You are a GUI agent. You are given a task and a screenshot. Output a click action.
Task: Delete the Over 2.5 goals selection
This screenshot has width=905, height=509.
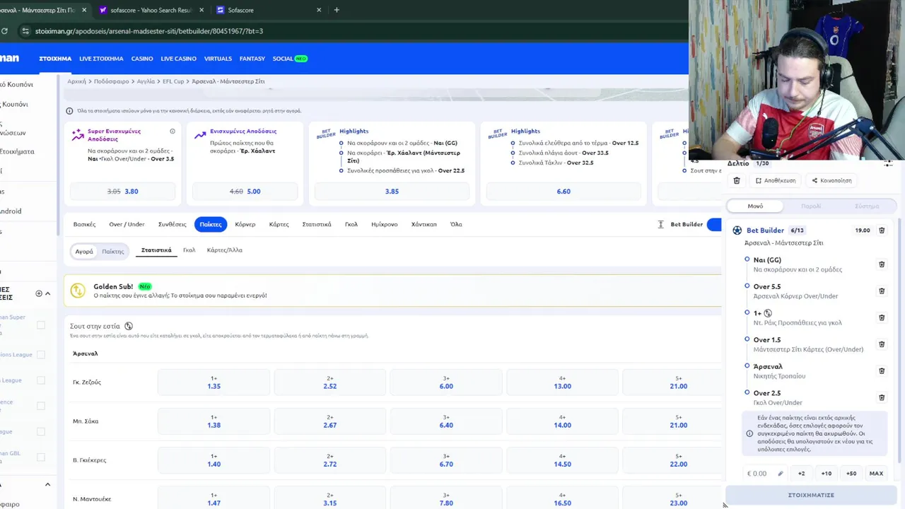pyautogui.click(x=882, y=397)
